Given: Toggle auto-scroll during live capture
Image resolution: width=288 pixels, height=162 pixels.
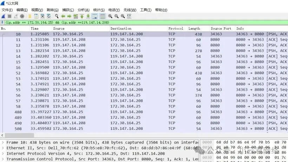Looking at the screenshot, I should (x=95, y=16).
